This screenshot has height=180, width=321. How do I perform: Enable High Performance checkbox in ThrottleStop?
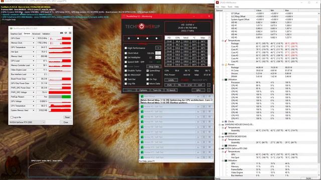coord(126,48)
